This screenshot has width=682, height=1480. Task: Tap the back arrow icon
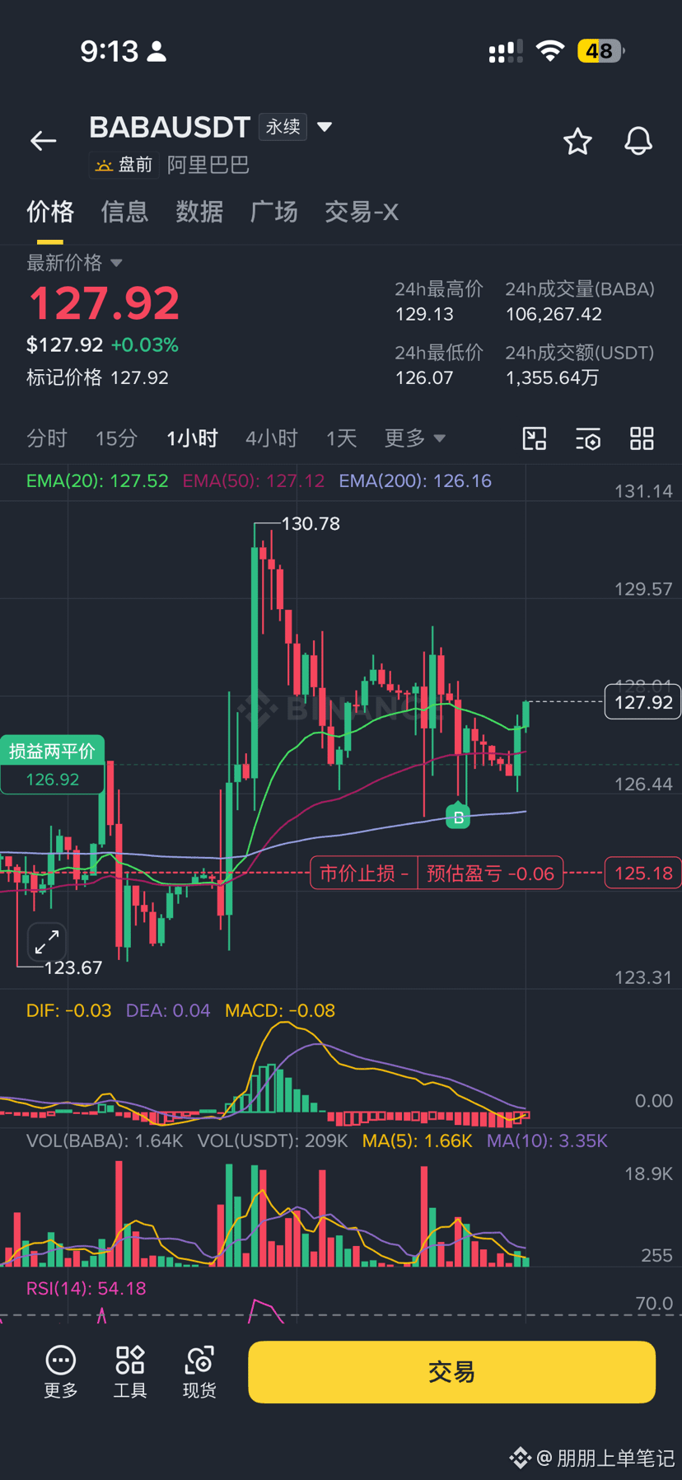point(43,141)
